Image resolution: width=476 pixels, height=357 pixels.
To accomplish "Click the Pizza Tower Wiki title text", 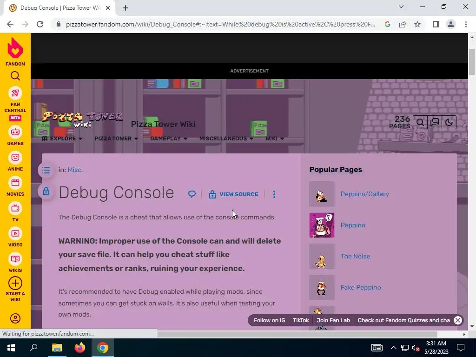I will [163, 124].
